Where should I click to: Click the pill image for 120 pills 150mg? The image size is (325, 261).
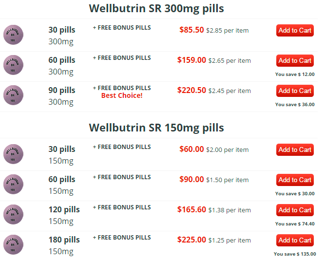[13, 215]
